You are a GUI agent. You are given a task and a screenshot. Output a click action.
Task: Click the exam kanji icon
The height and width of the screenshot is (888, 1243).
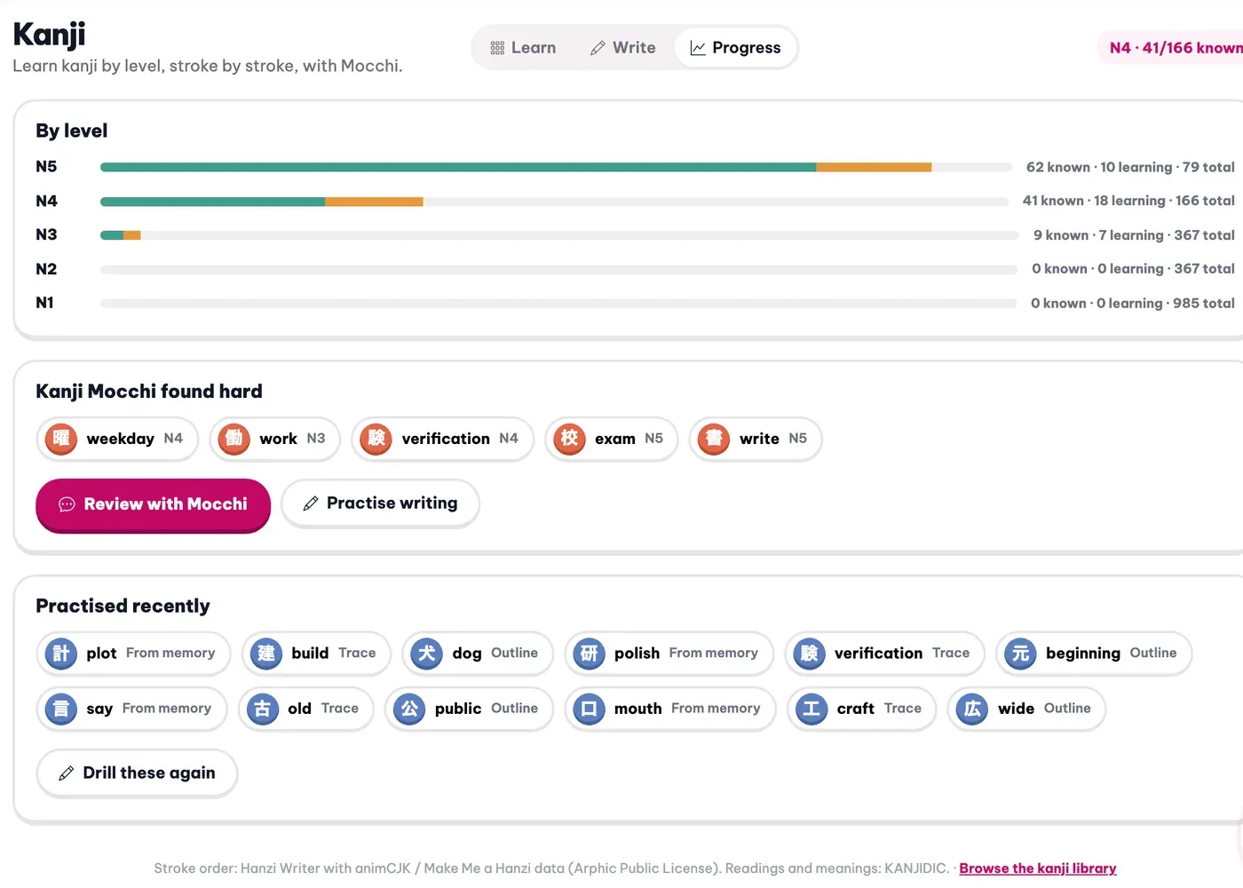(570, 439)
